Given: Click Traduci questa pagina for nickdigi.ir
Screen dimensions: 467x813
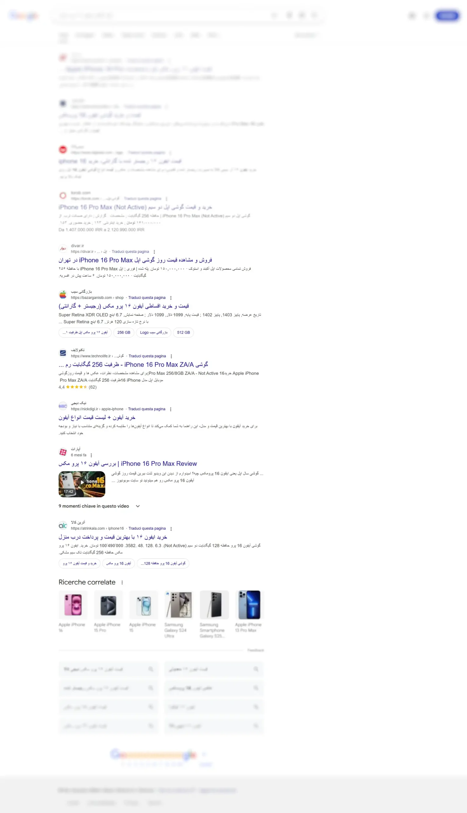Looking at the screenshot, I should tap(147, 409).
